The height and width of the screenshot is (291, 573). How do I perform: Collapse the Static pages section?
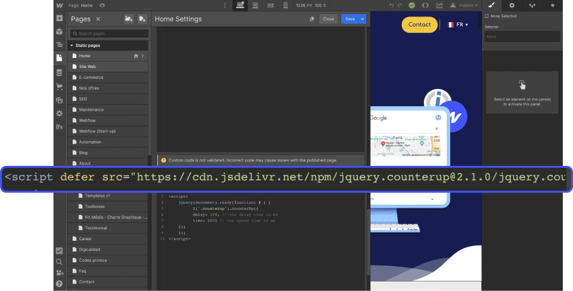[x=71, y=46]
